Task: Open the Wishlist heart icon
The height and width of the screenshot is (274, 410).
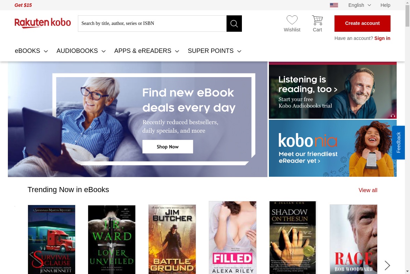Action: tap(292, 20)
